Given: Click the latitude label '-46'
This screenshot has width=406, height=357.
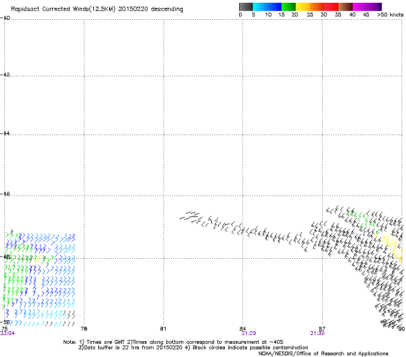Looking at the screenshot, I should tap(5, 194).
